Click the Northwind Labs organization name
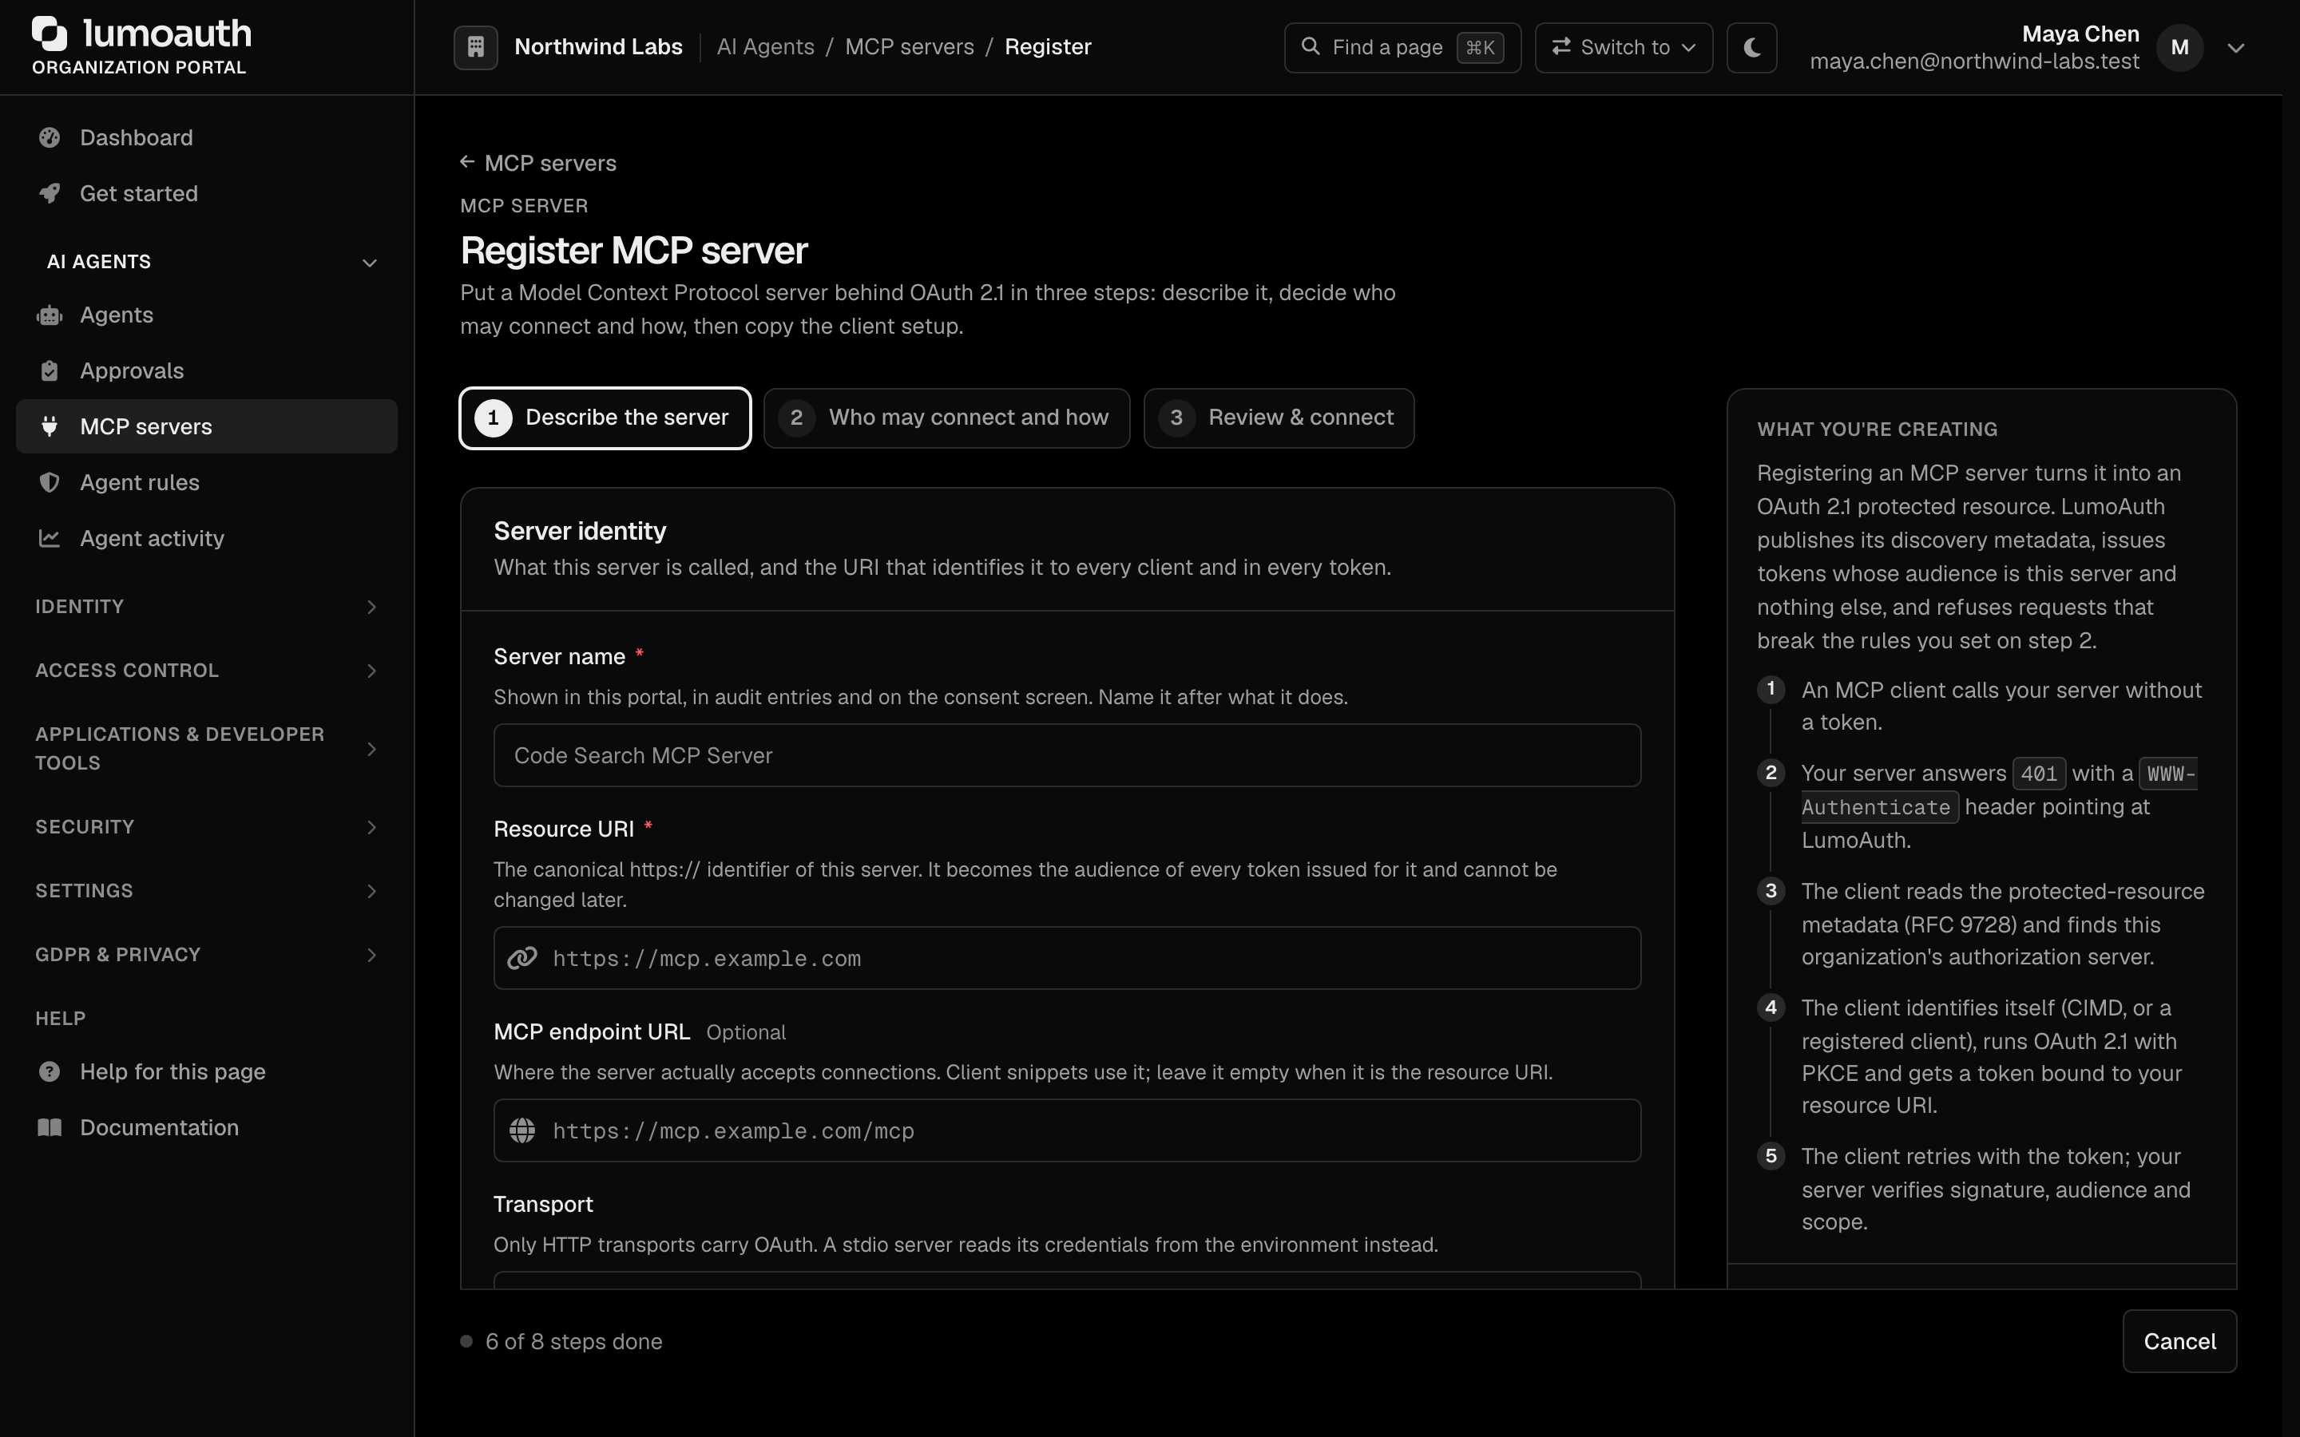This screenshot has width=2300, height=1437. 598,46
